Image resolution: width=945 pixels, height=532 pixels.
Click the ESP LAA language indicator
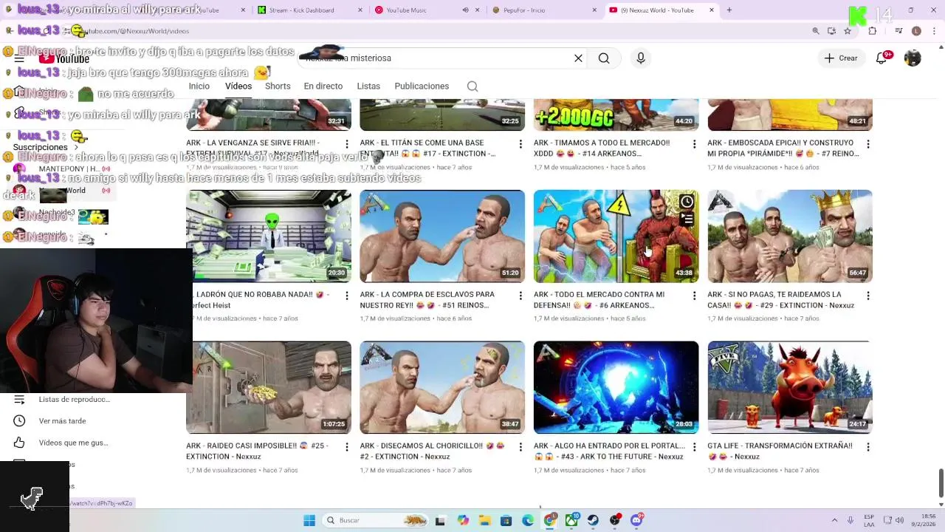869,520
